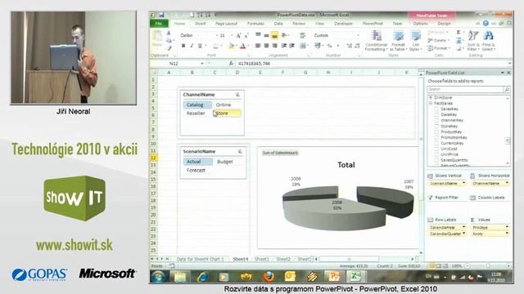Center the cell text
This screenshot has width=524, height=294.
266,46
